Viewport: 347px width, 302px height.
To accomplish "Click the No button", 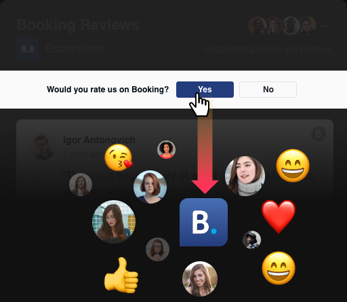I will point(268,90).
